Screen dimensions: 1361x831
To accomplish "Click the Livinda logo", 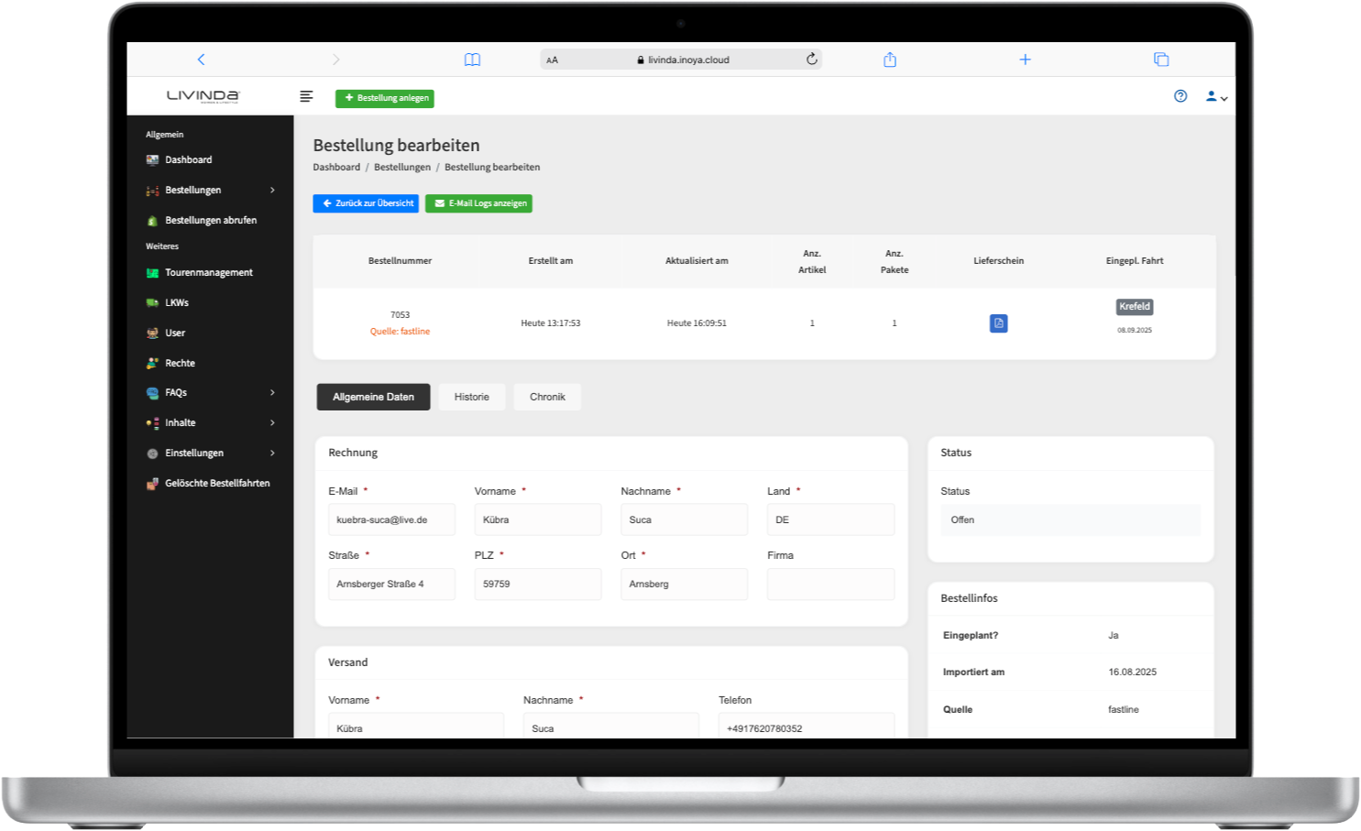I will pyautogui.click(x=203, y=96).
